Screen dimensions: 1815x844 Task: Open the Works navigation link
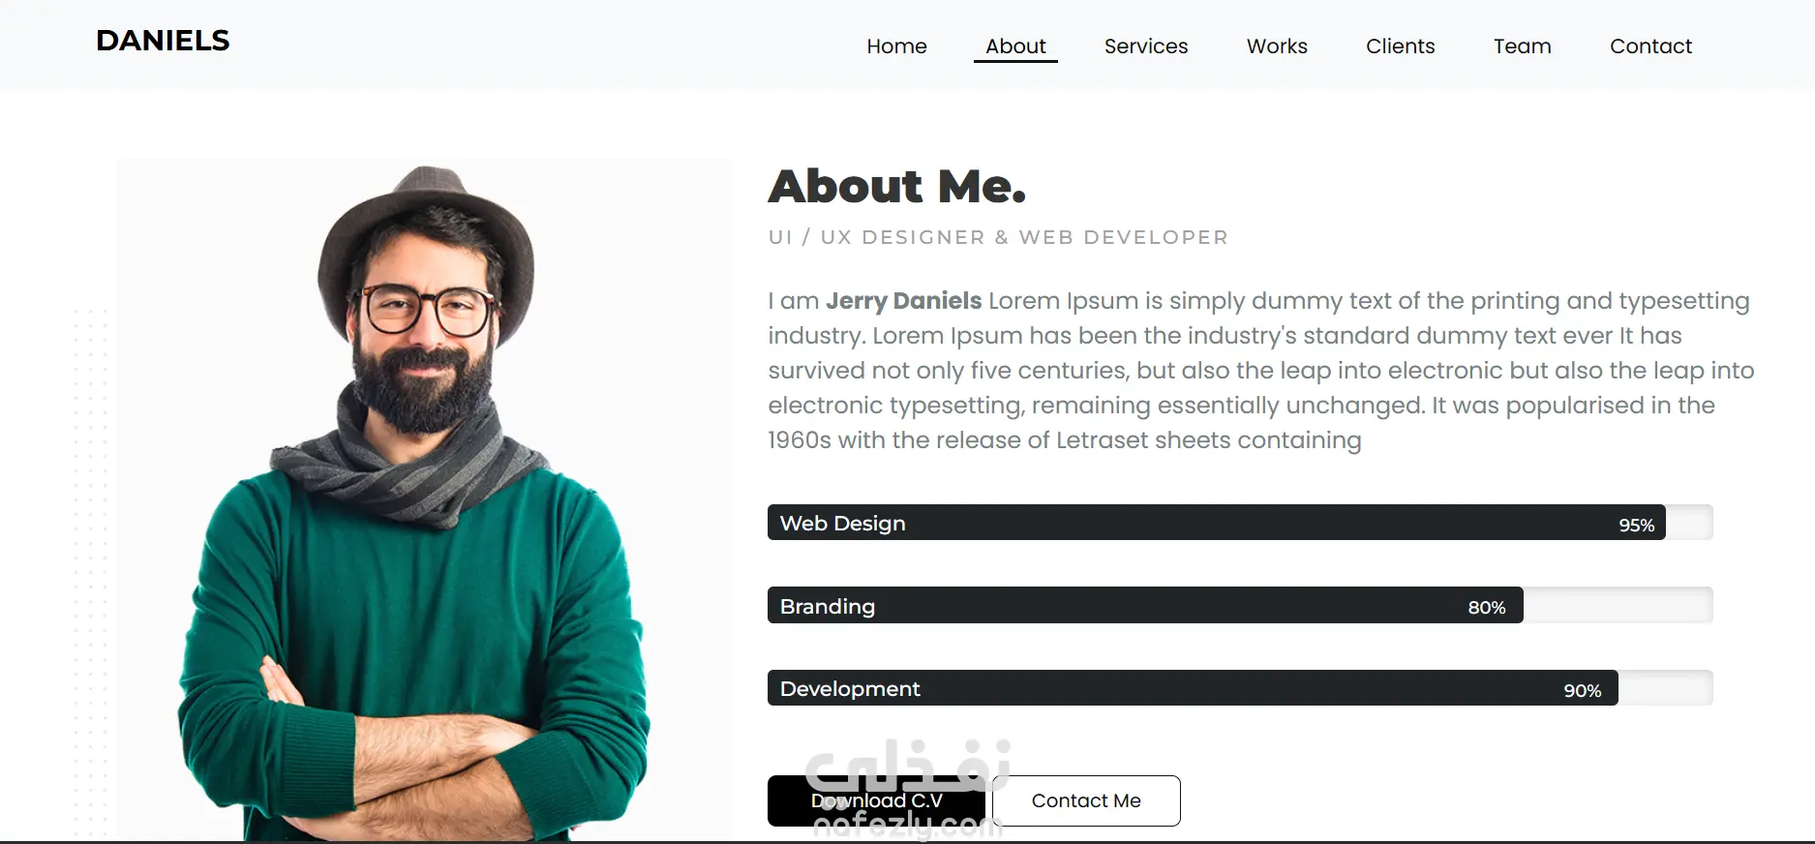1277,46
